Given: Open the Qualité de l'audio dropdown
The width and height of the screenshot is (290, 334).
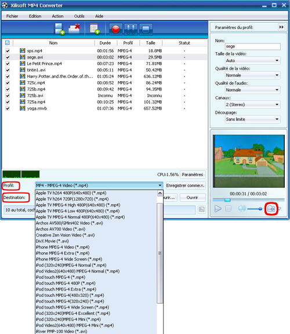Looking at the screenshot, I should click(253, 90).
